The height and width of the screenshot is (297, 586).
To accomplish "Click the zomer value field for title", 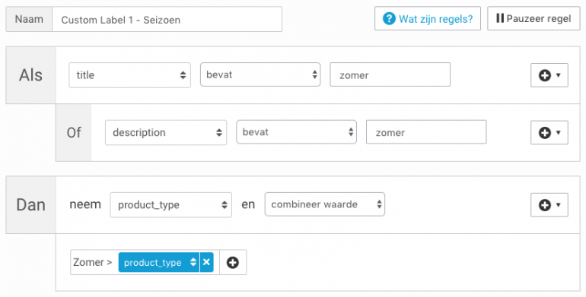I will [390, 74].
